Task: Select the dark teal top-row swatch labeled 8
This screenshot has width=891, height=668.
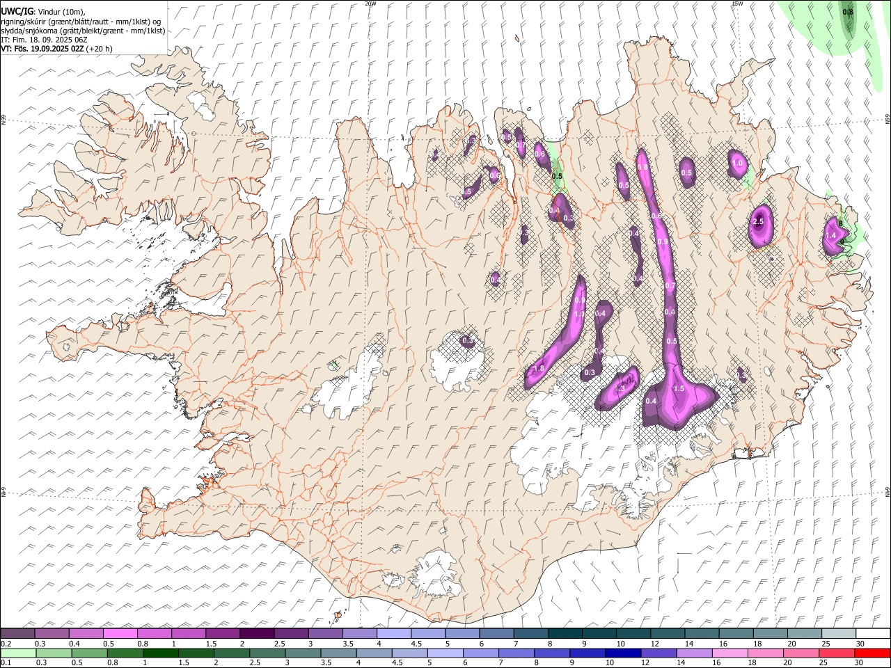Action: point(565,634)
